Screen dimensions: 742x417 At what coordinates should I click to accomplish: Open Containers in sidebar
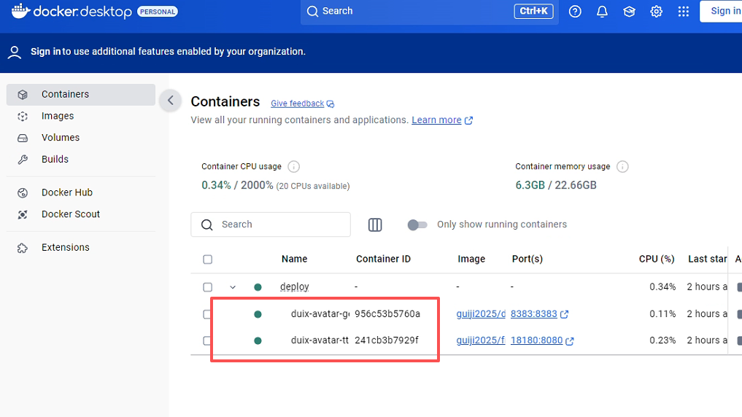click(81, 95)
